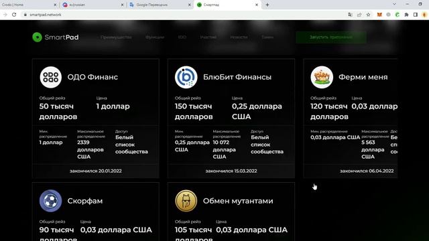The image size is (429, 241).
Task: Click the green Запустить приложение button
Action: (331, 37)
